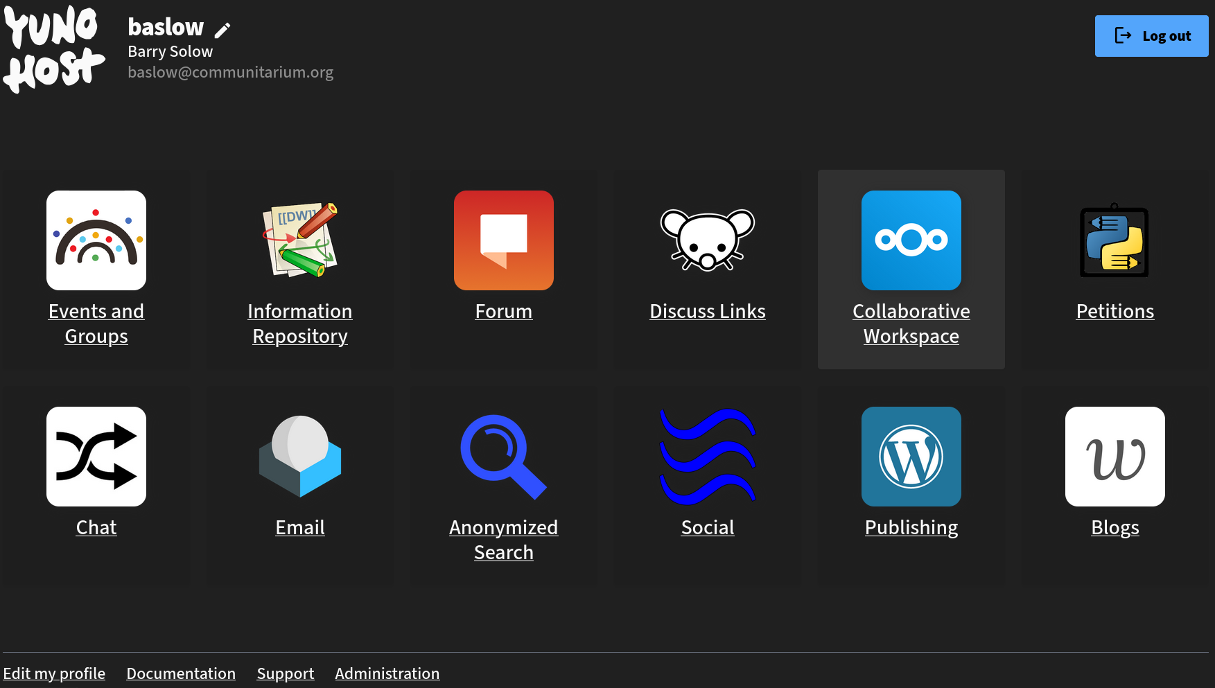Follow the Forum link text
The image size is (1215, 688).
point(504,311)
